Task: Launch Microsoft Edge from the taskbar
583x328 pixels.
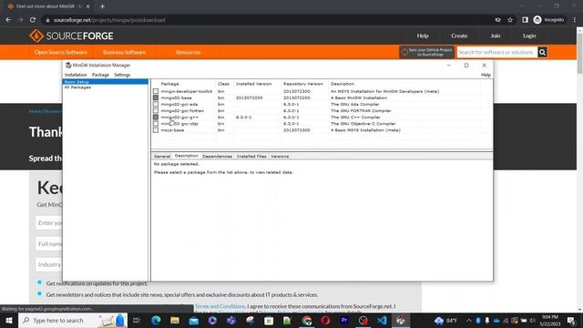Action: pos(156,320)
